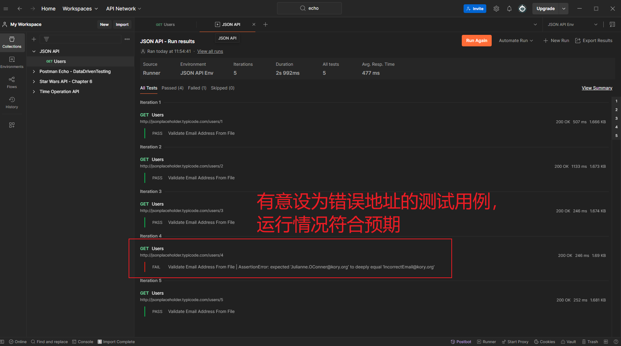Image resolution: width=621 pixels, height=346 pixels.
Task: Jump to iteration 4 marker
Action: pyautogui.click(x=616, y=127)
